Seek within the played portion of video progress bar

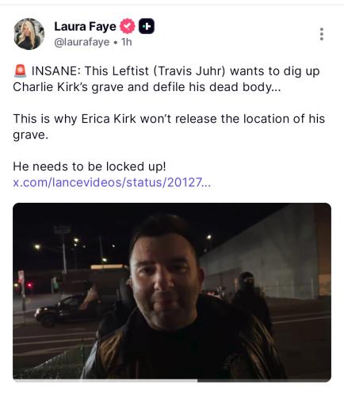click(105, 380)
